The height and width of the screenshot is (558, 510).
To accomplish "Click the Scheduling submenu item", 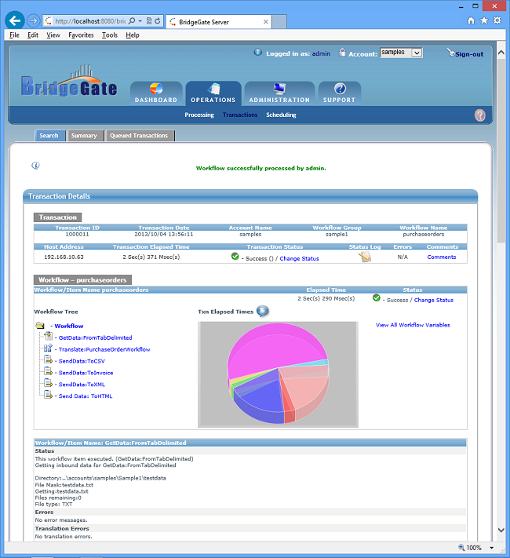I will coord(281,115).
